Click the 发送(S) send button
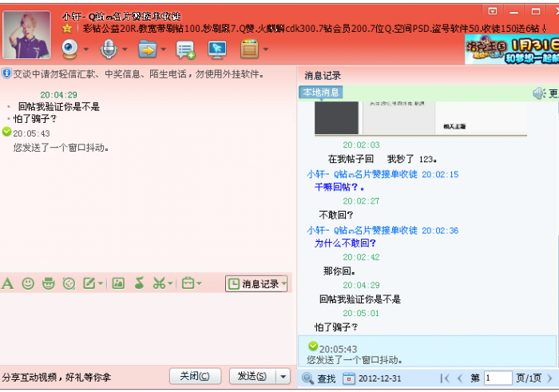This screenshot has width=559, height=392. tap(252, 376)
